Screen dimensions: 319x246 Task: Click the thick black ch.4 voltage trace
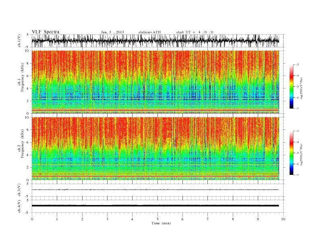pyautogui.click(x=155, y=206)
